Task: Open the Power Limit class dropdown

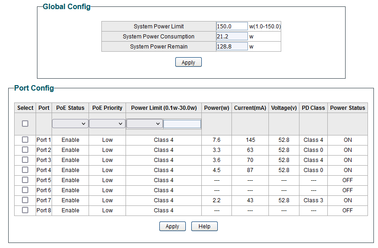Action: click(x=144, y=124)
